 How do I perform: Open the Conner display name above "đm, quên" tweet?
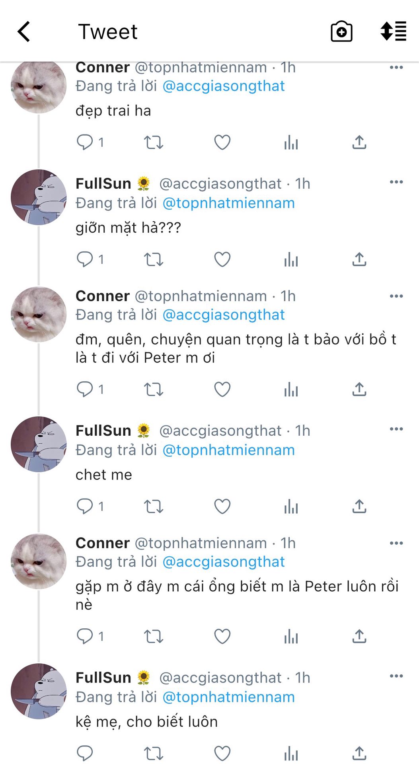103,296
